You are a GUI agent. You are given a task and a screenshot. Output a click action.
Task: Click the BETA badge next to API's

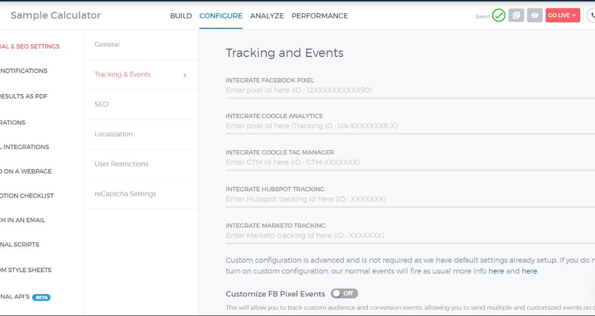pos(41,298)
